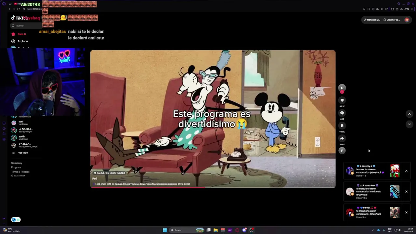Share the TikTok video
Screen dimensions: 416x234
tap(342, 138)
